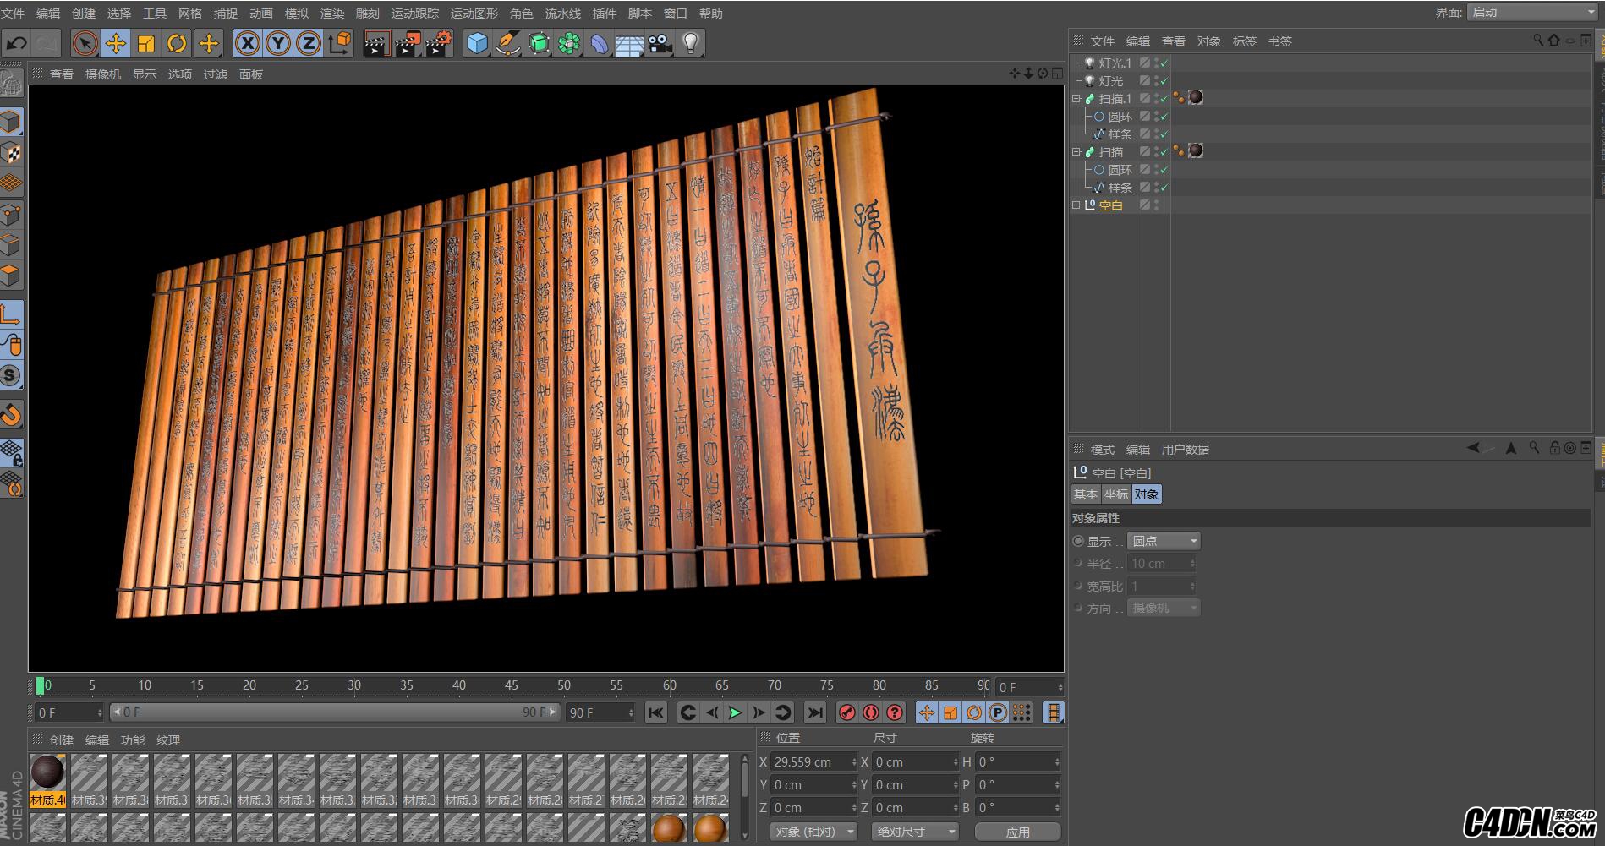The width and height of the screenshot is (1605, 846).
Task: Expand the 空白 null object
Action: click(x=1076, y=205)
